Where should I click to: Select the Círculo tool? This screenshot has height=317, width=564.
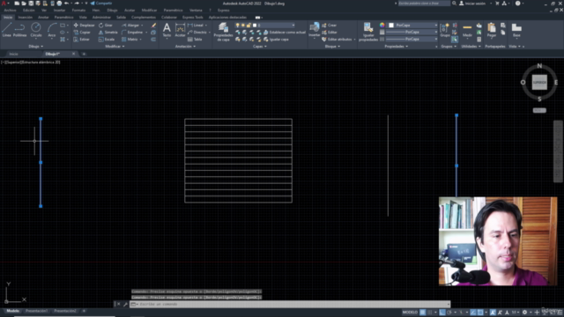[35, 30]
